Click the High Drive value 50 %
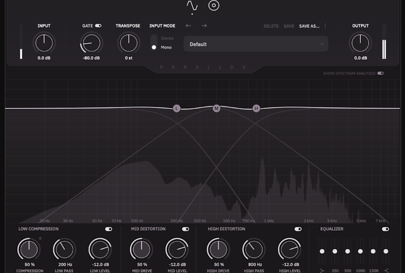Image resolution: width=405 pixels, height=273 pixels. coord(219,264)
